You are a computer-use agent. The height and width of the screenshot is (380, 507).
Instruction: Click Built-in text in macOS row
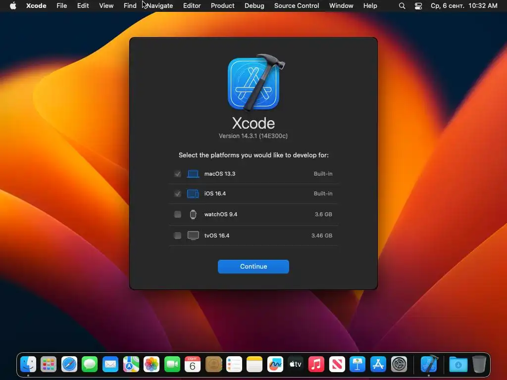(x=323, y=174)
